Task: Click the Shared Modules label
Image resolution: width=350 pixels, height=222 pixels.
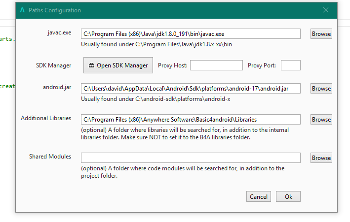Action: 50,157
